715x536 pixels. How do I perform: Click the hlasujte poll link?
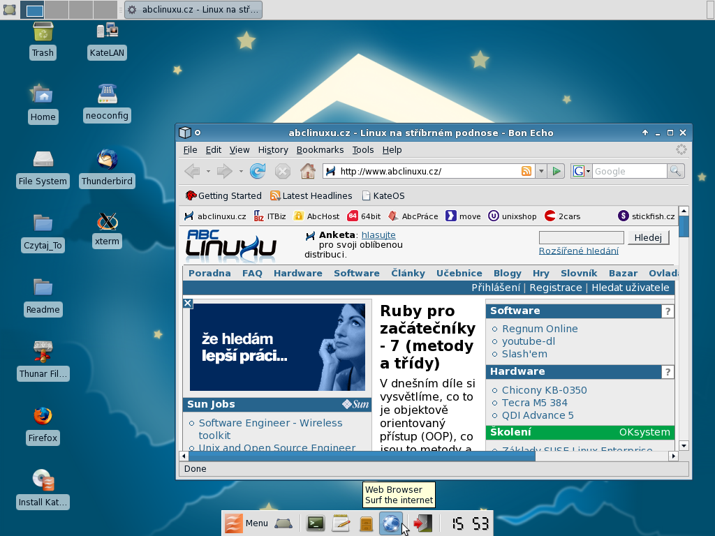[x=378, y=234]
